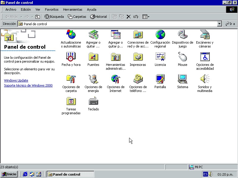
Task: Open Agregar o quitar hardware icon with circuit board
Action: (x=93, y=34)
